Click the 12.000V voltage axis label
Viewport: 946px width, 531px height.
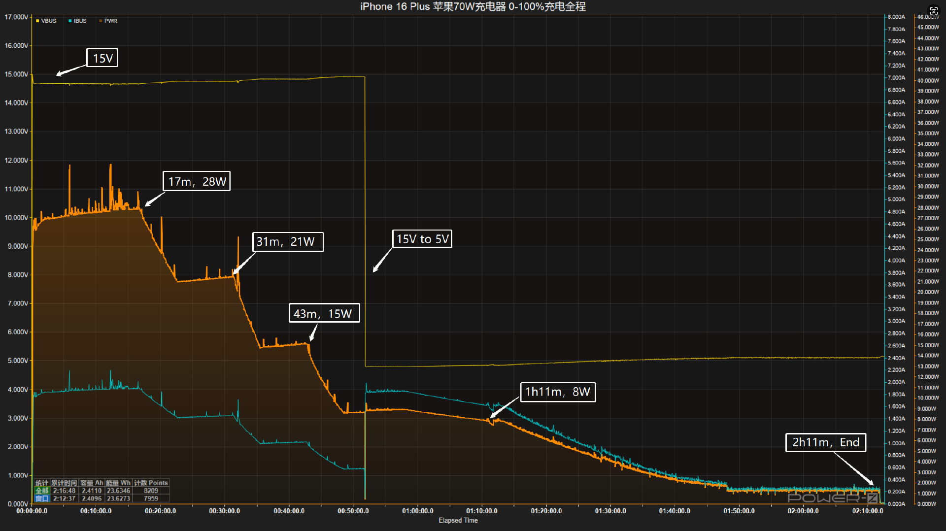[x=16, y=161]
